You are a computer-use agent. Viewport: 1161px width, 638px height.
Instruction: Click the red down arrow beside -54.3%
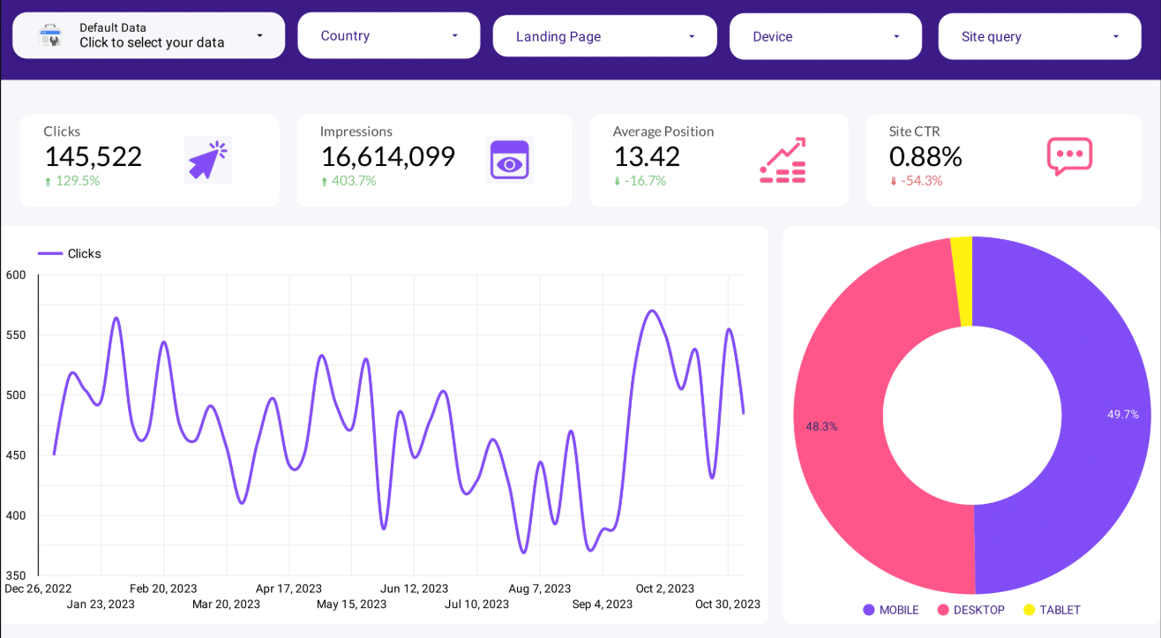pyautogui.click(x=894, y=182)
